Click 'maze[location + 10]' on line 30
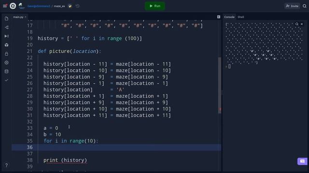The height and width of the screenshot is (173, 309). tap(143, 109)
